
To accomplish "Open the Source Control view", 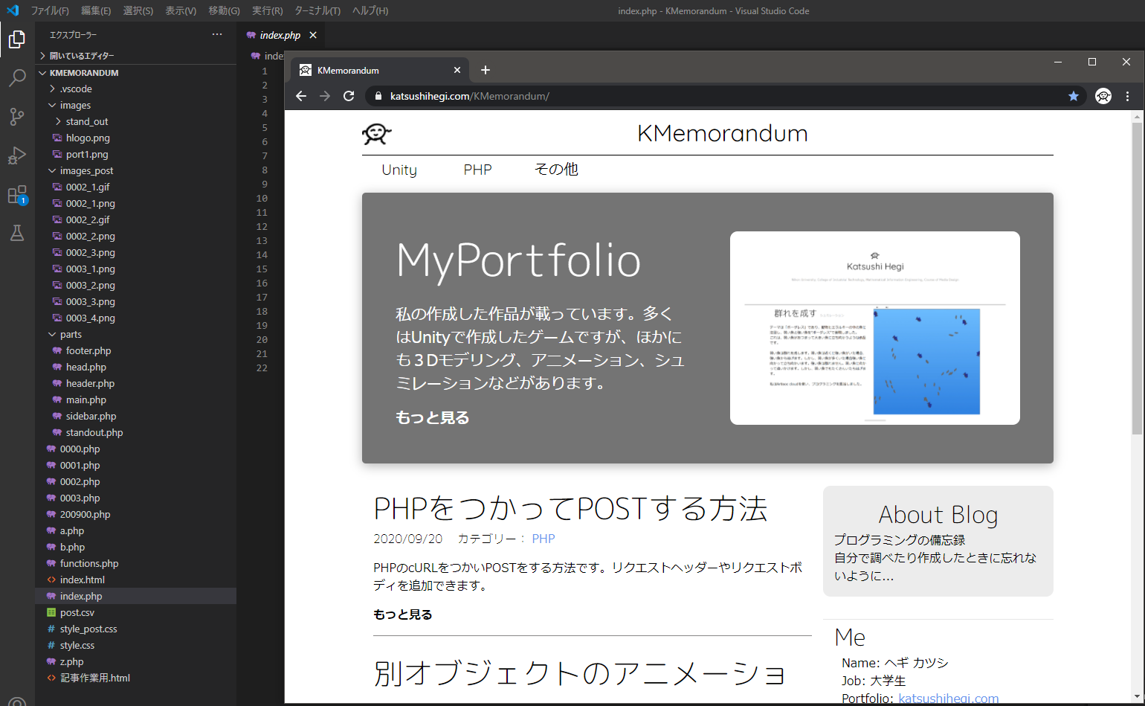I will point(17,116).
